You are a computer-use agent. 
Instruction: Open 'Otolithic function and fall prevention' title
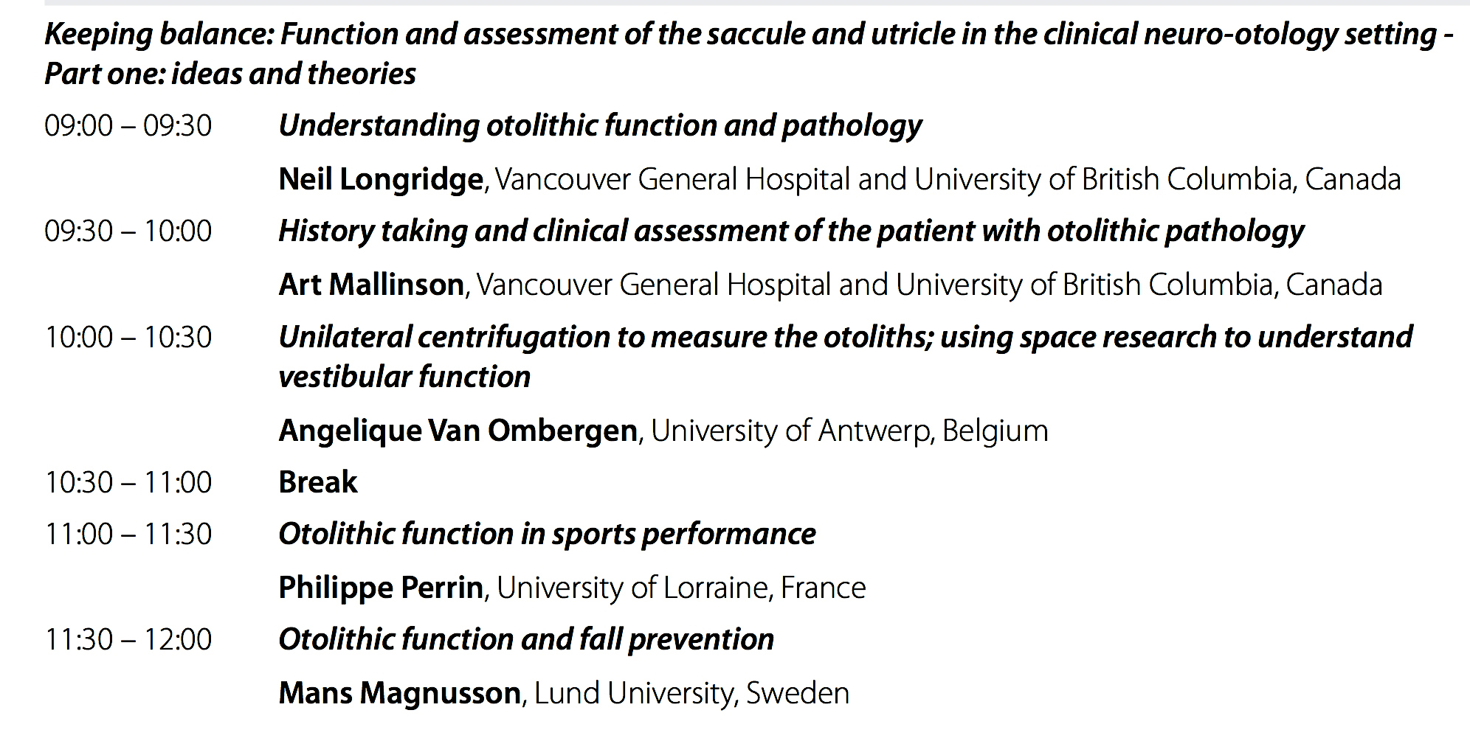click(526, 640)
